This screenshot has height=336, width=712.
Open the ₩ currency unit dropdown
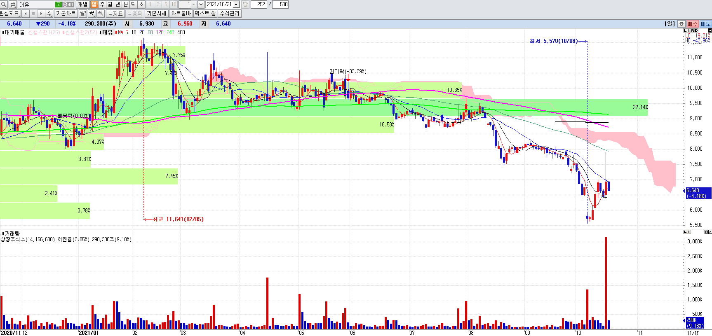[92, 13]
